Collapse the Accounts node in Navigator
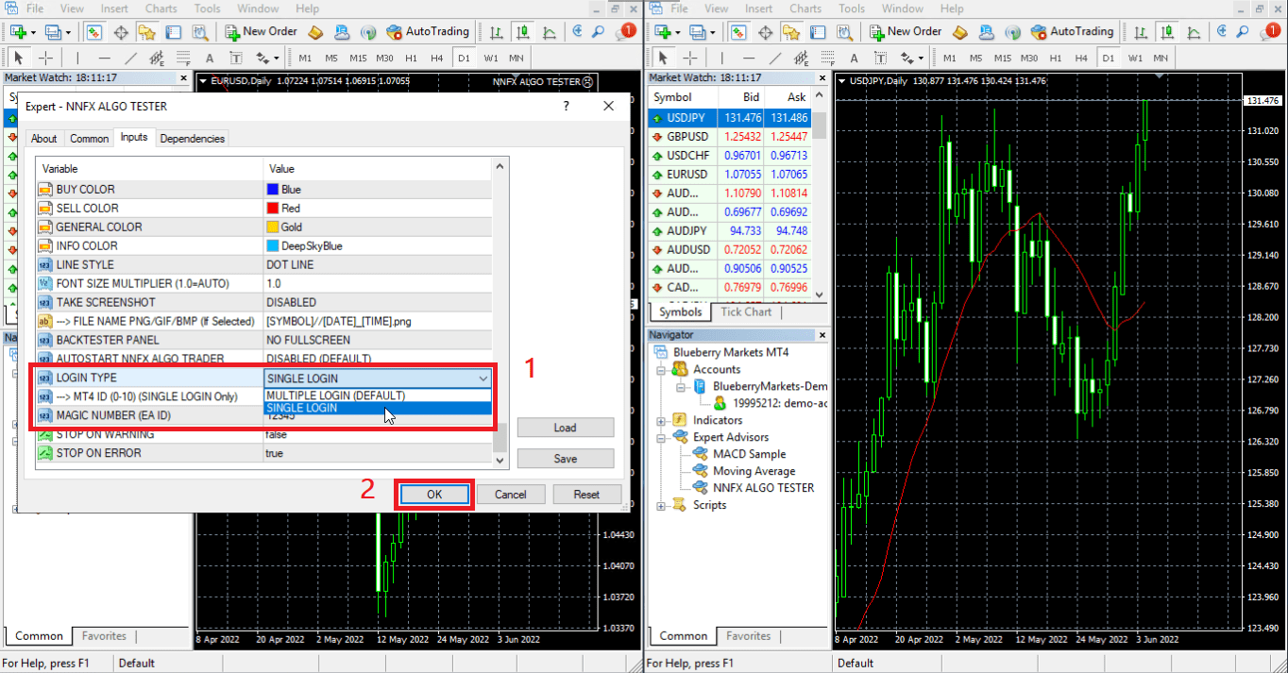The width and height of the screenshot is (1288, 673). tap(661, 369)
